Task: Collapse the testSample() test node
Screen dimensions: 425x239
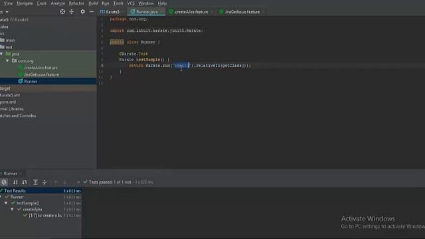Action: point(6,203)
